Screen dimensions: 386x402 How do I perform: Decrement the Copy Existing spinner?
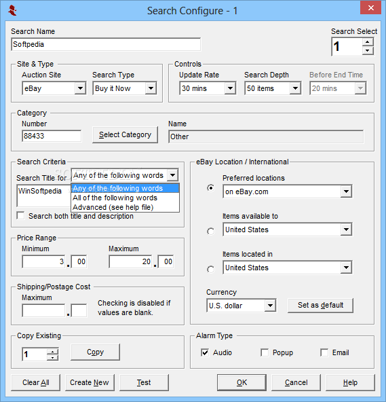pos(52,357)
